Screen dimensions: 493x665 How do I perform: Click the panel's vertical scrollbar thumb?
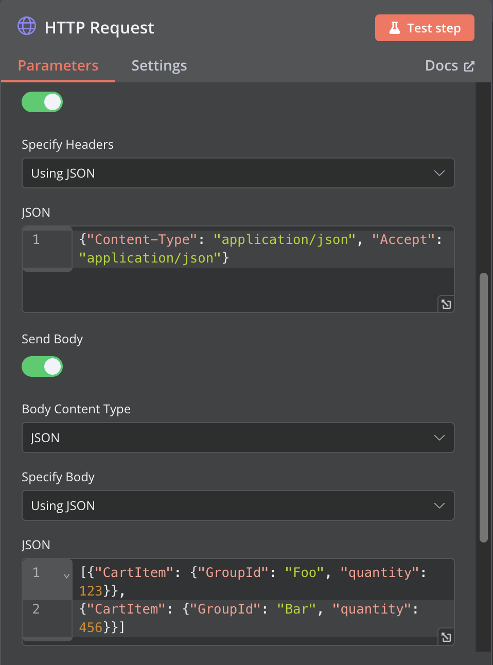[483, 408]
